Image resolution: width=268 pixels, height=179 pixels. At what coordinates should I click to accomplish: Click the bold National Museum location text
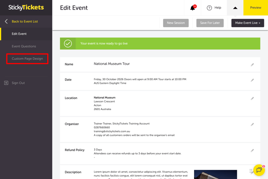104,97
